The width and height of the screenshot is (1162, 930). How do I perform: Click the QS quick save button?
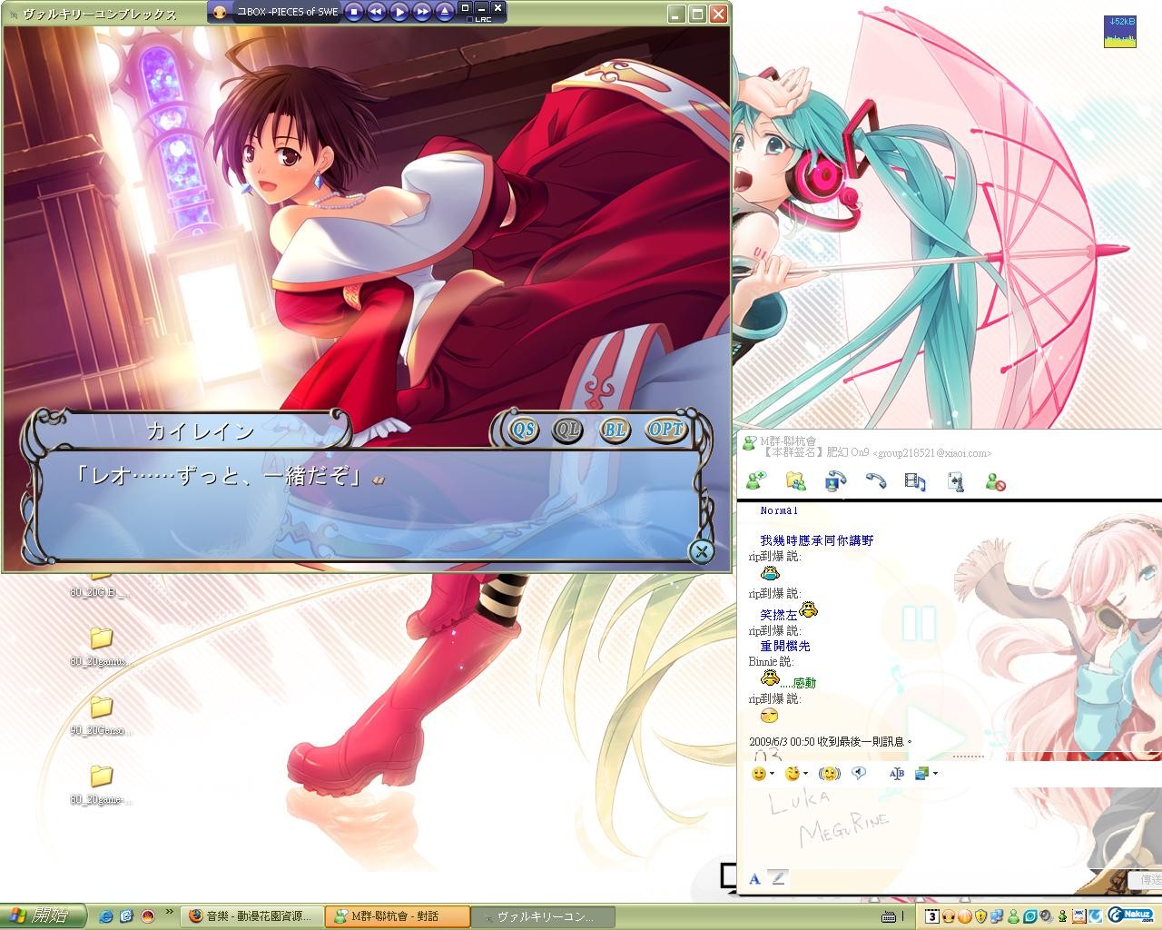click(x=524, y=430)
